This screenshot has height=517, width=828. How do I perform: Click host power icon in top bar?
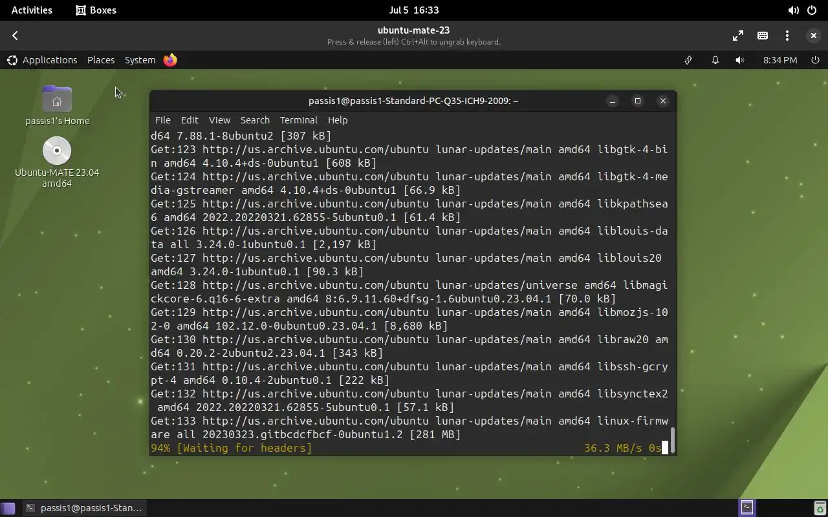[x=812, y=10]
